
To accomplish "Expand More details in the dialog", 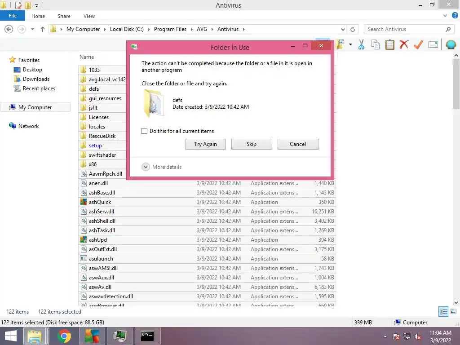I will coord(162,167).
